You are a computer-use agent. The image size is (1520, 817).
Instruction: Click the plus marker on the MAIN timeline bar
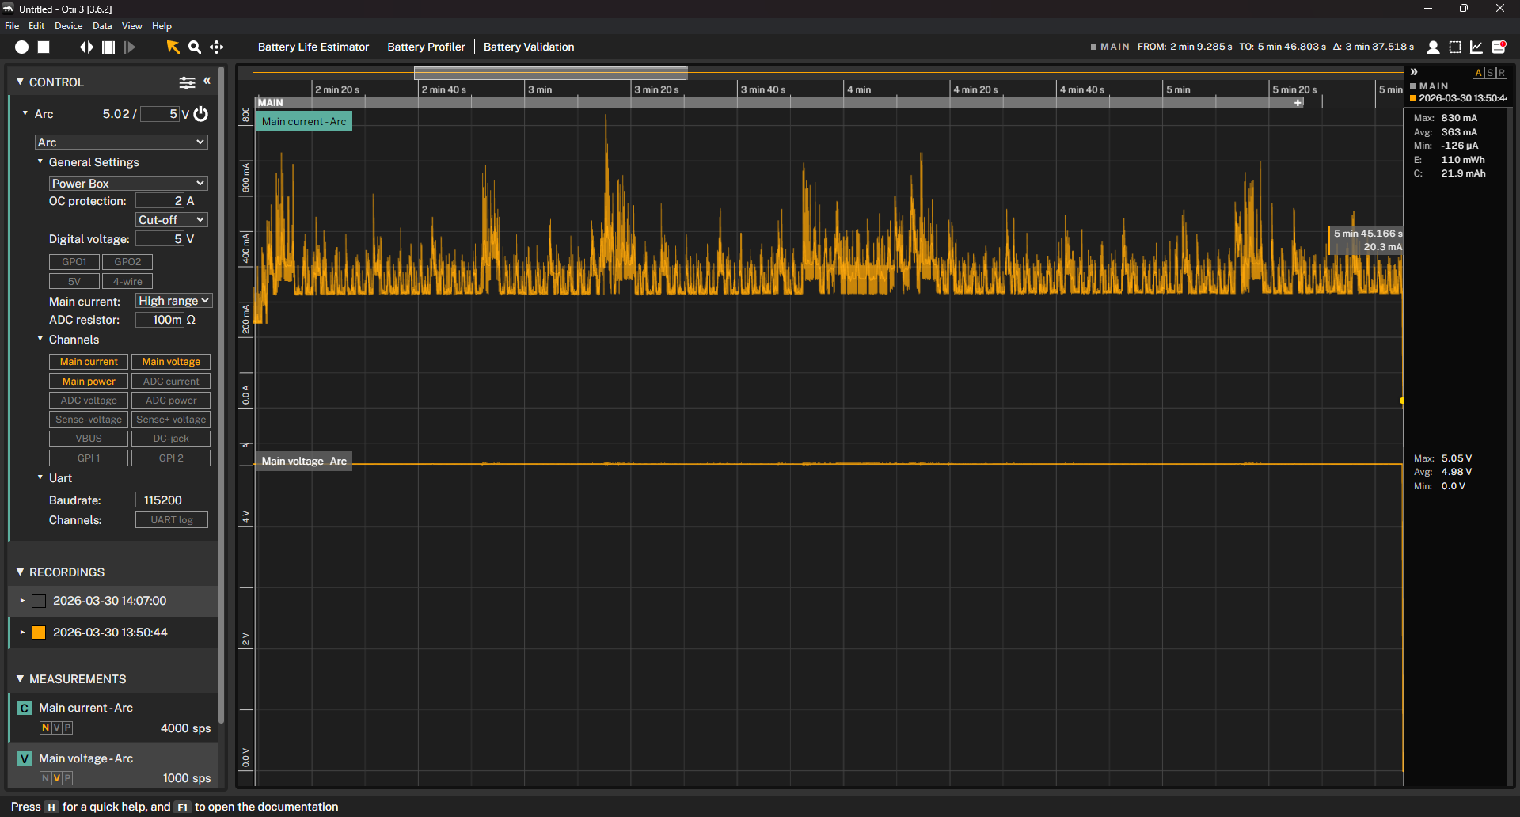pyautogui.click(x=1298, y=103)
